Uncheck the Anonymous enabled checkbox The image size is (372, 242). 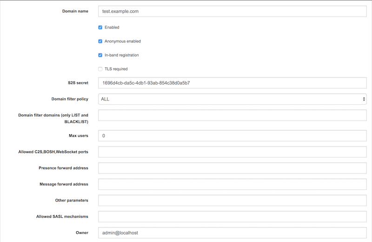(x=100, y=41)
